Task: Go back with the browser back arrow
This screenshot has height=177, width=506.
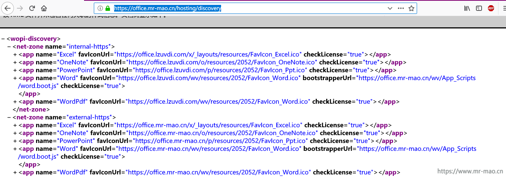Action: (x=8, y=8)
